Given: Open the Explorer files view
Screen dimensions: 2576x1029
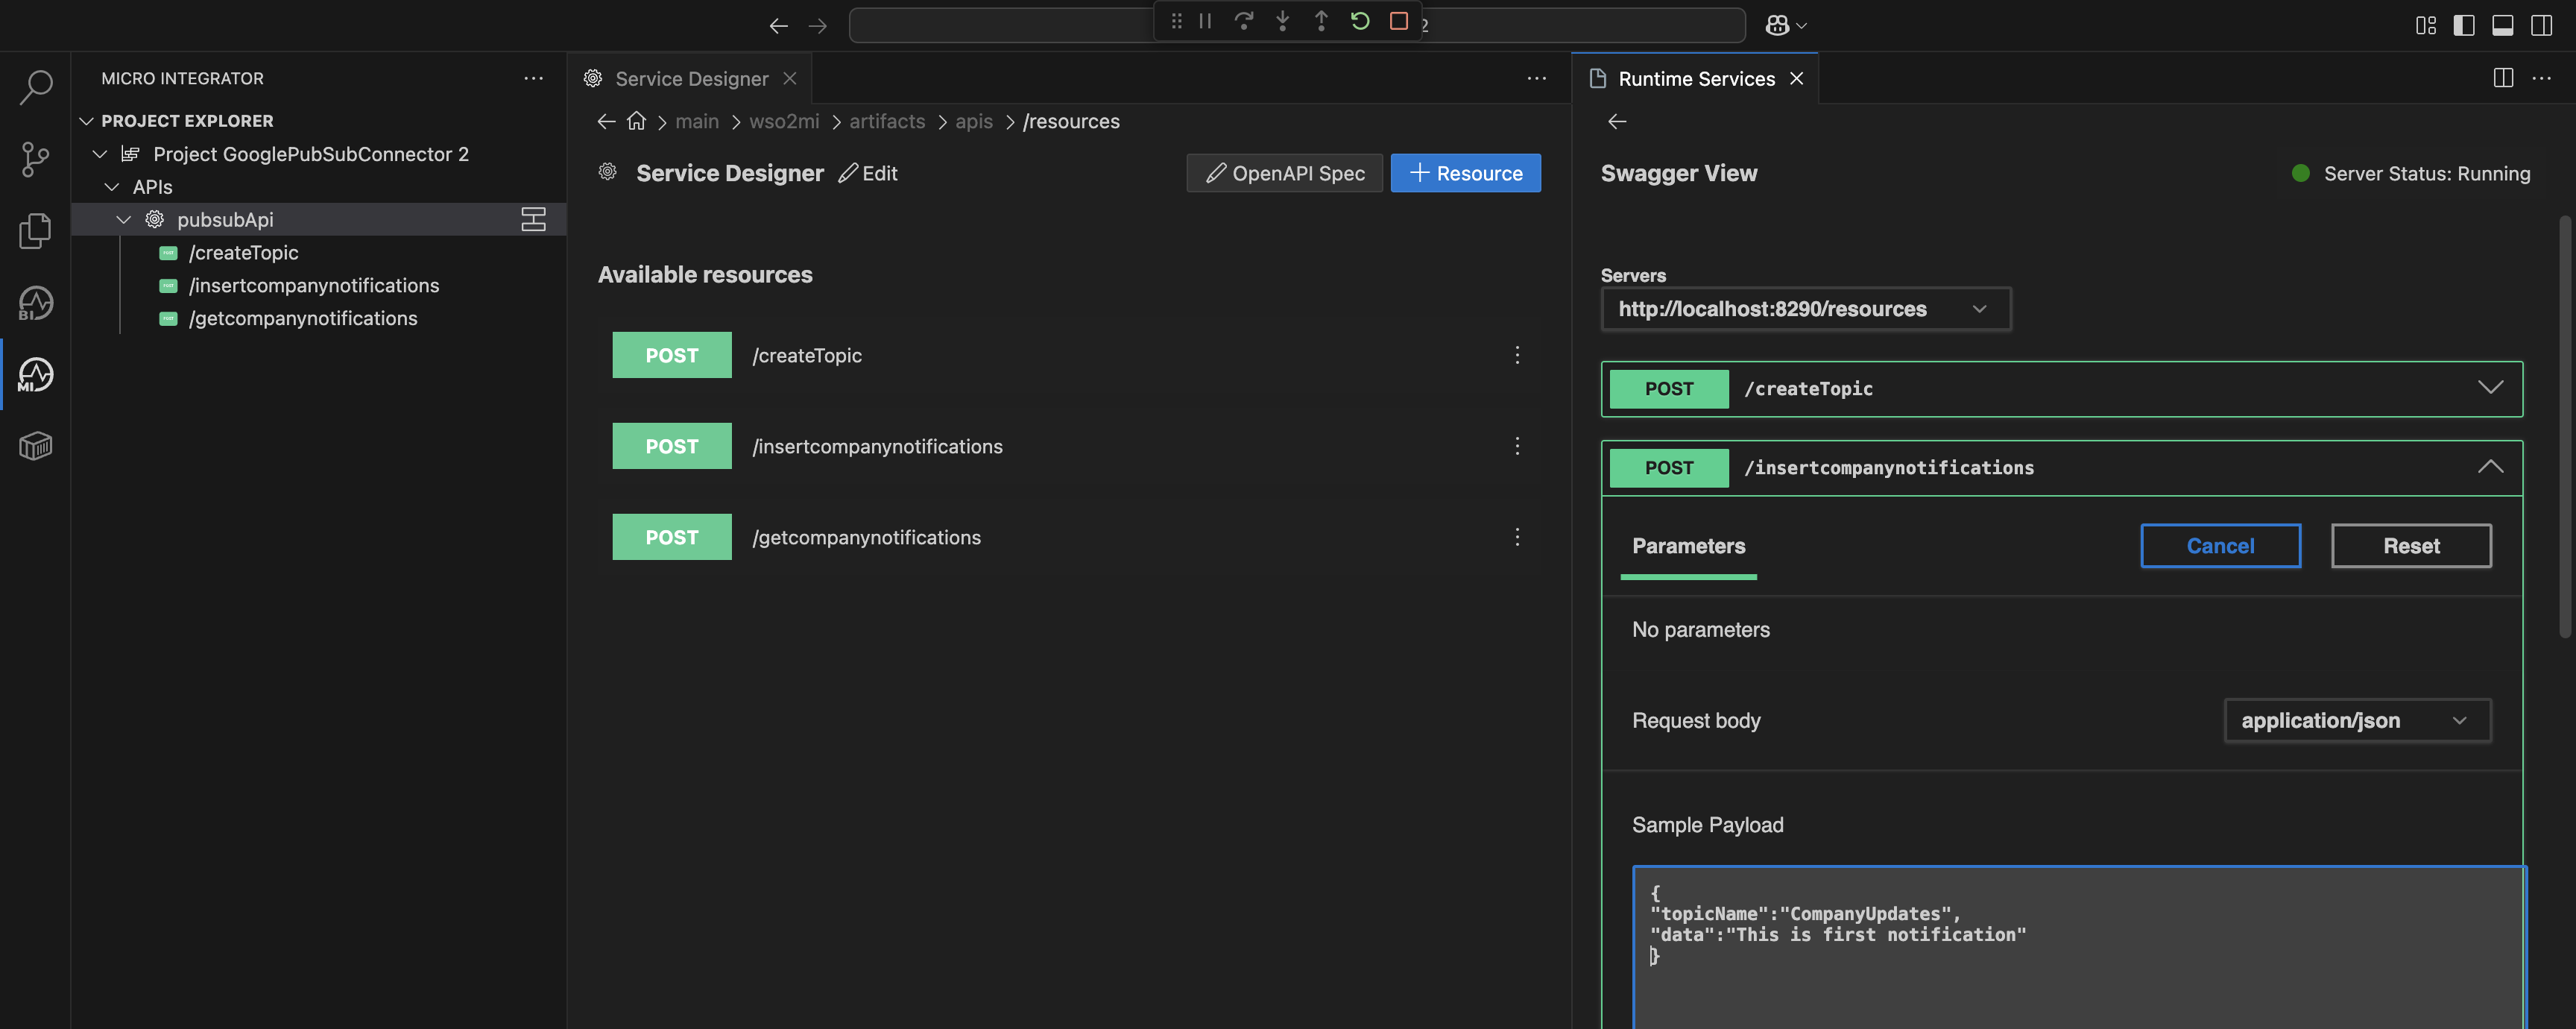Looking at the screenshot, I should tap(36, 230).
